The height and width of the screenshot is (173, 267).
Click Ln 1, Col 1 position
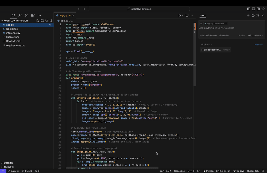(x=165, y=171)
